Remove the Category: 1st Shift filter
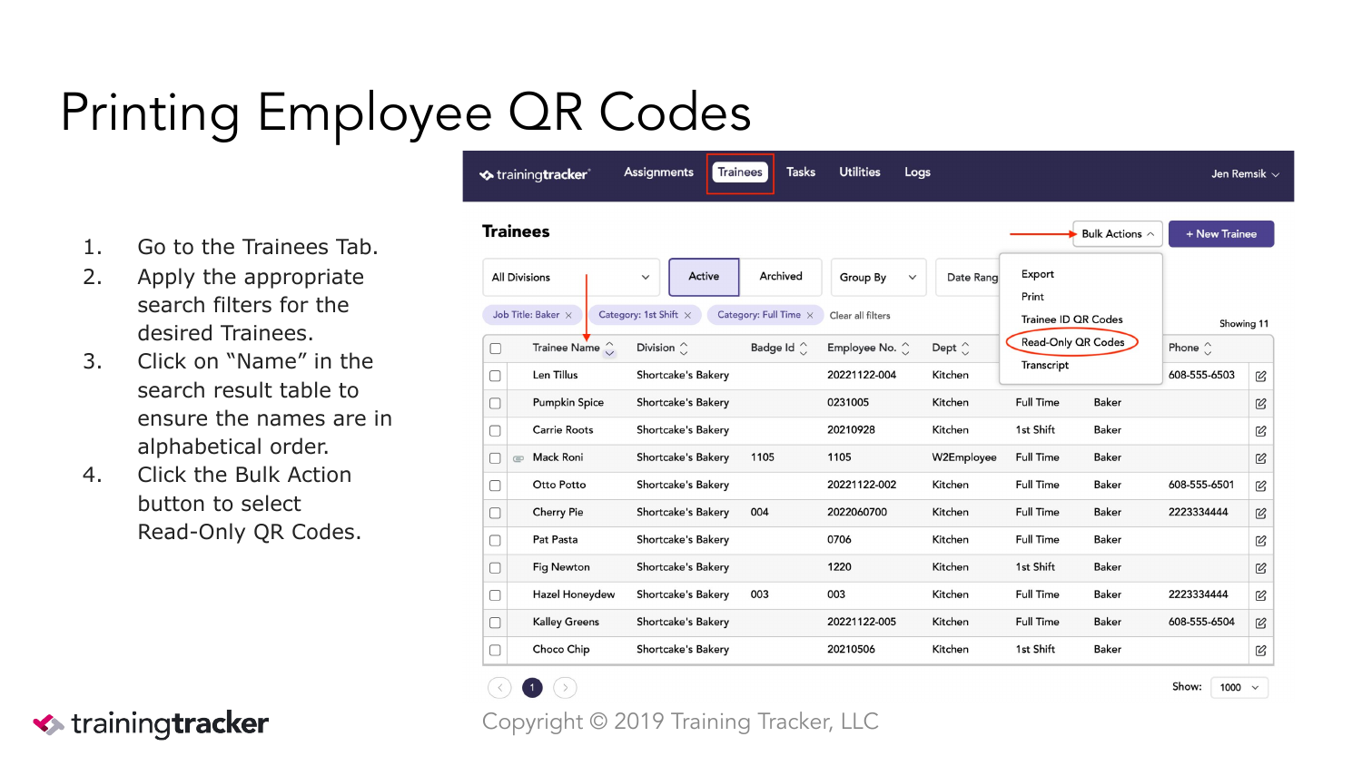The height and width of the screenshot is (766, 1362). [x=687, y=316]
